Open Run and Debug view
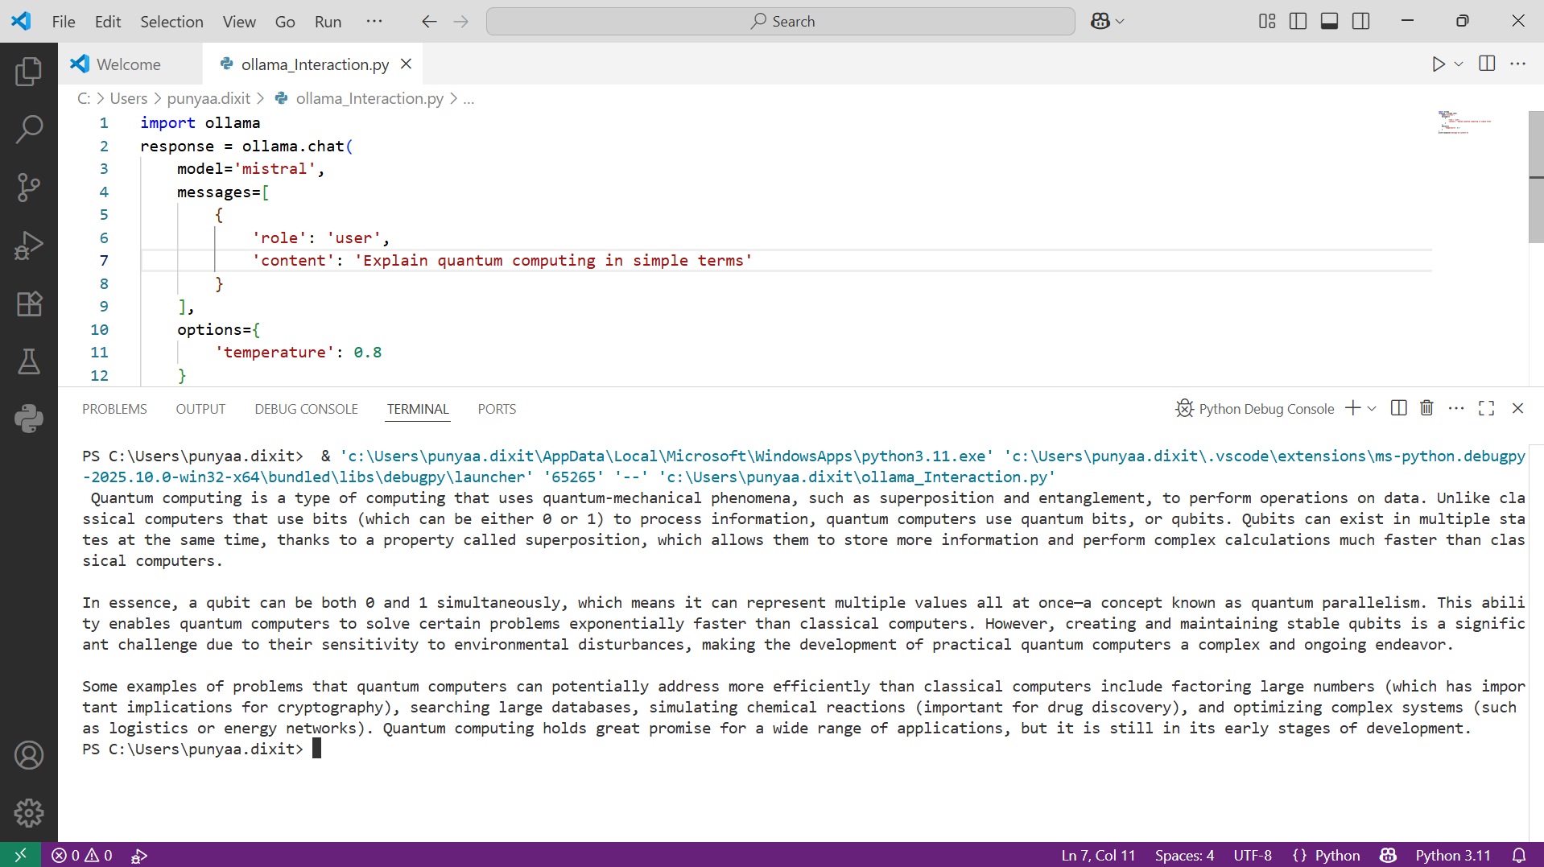 point(29,246)
